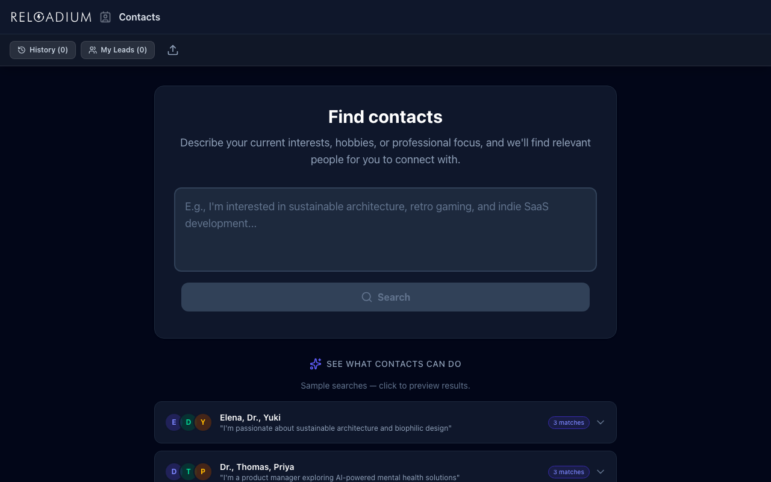The height and width of the screenshot is (482, 771).
Task: Click the T avatar in Thomas sample
Action: click(x=189, y=472)
